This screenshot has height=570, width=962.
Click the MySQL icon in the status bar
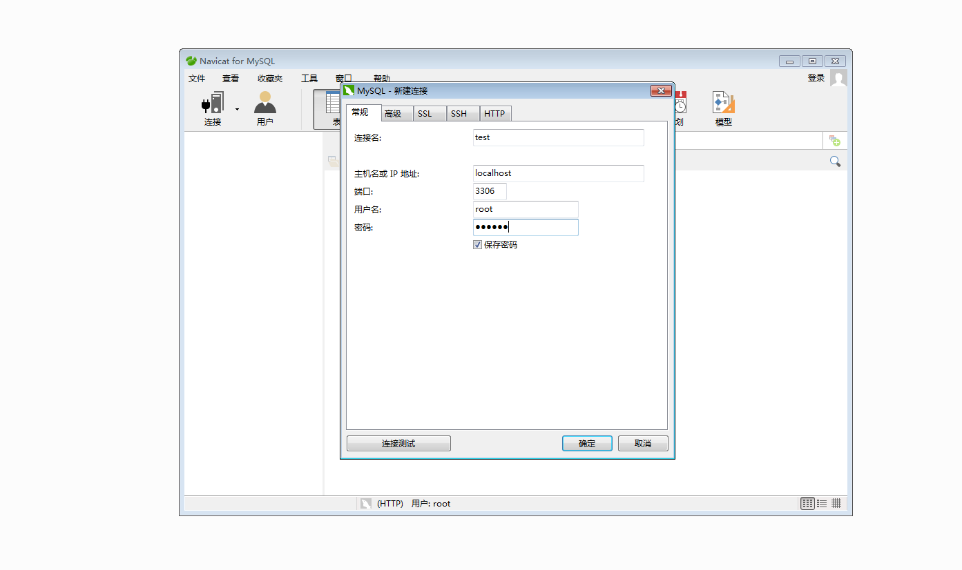[366, 504]
